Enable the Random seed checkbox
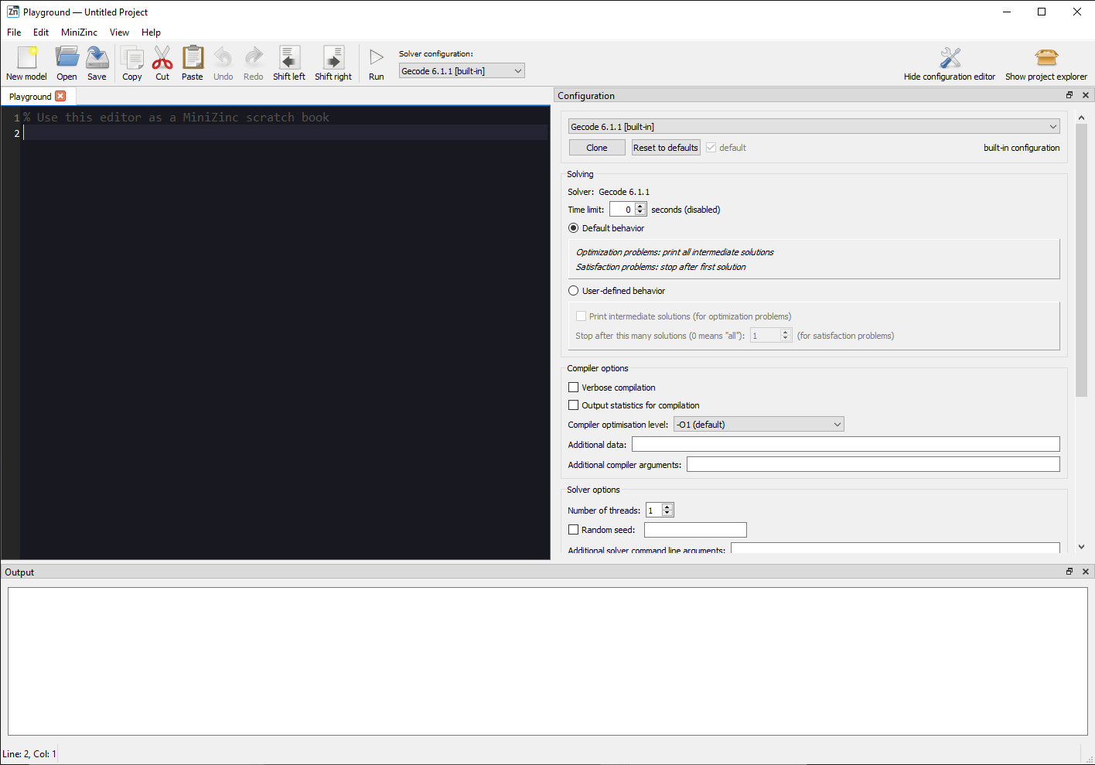The height and width of the screenshot is (765, 1095). coord(573,529)
